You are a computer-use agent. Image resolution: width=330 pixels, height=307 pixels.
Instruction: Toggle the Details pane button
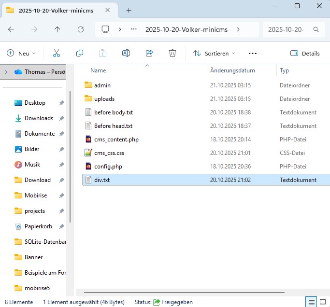[x=305, y=53]
